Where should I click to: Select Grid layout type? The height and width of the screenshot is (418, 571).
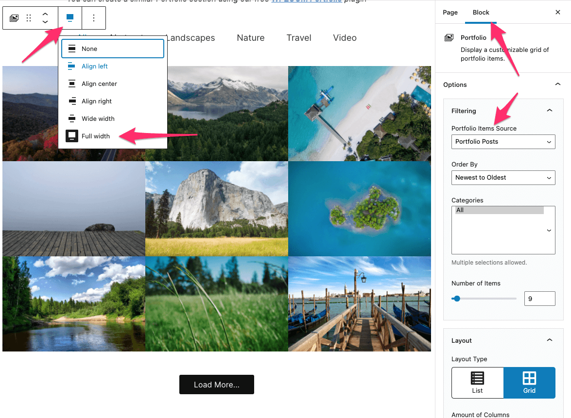point(529,383)
